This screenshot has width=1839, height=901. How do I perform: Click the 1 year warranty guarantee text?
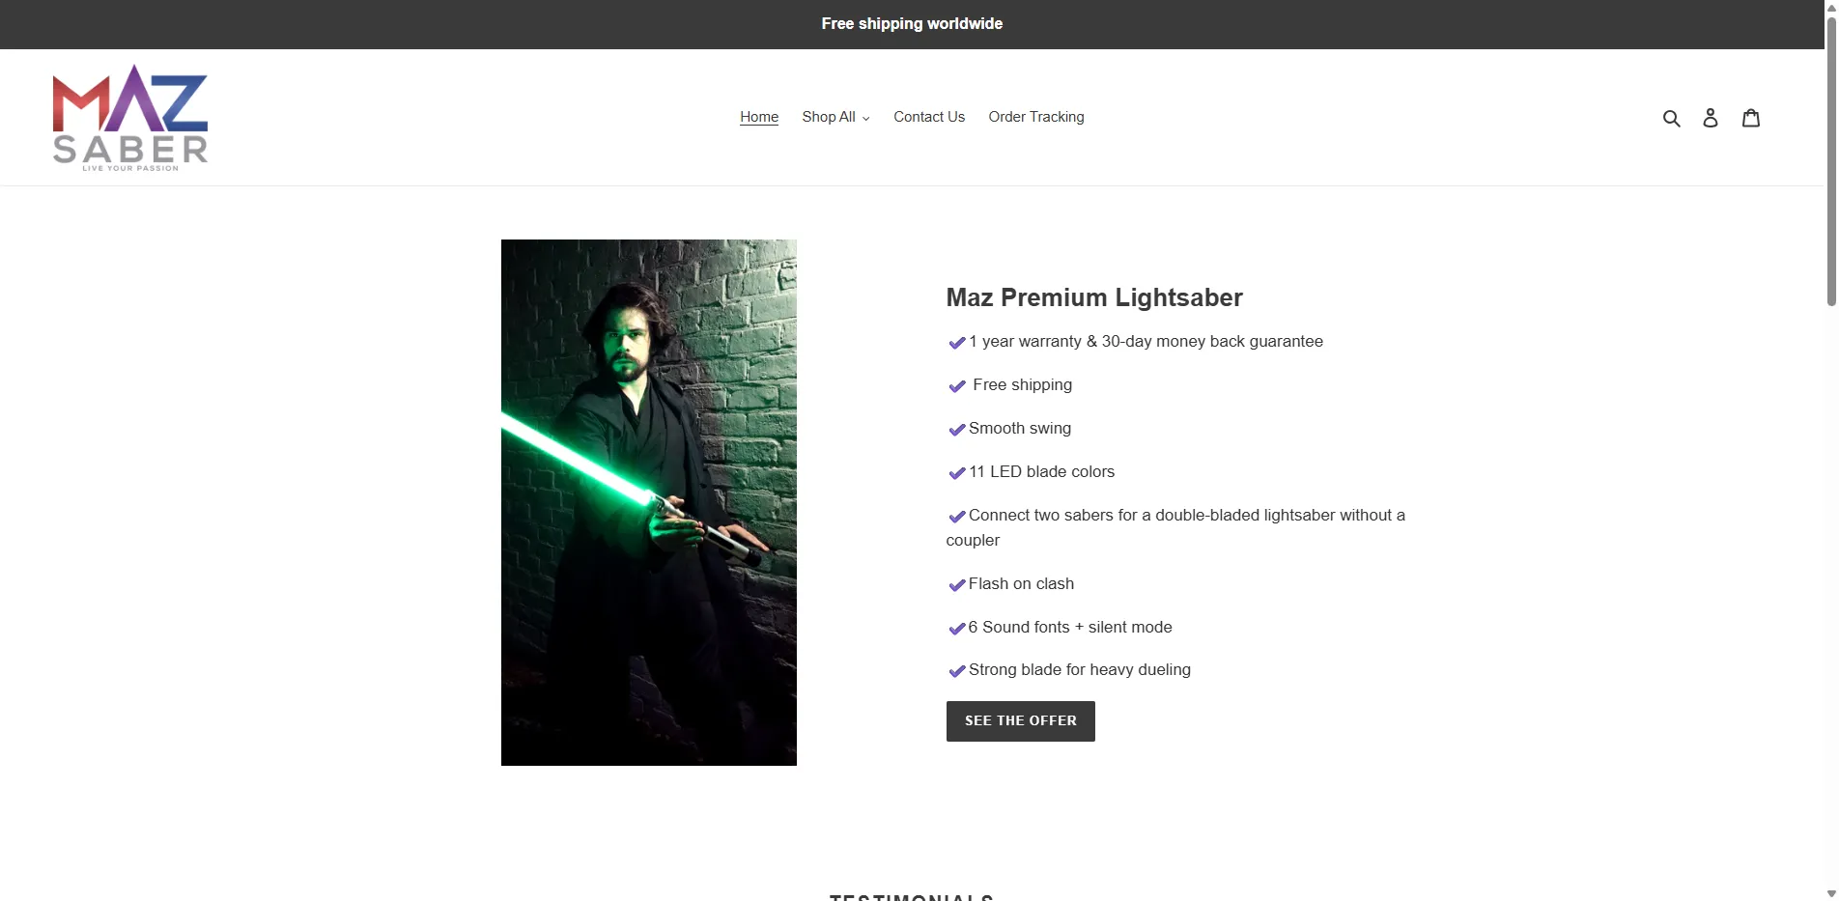click(x=1146, y=342)
